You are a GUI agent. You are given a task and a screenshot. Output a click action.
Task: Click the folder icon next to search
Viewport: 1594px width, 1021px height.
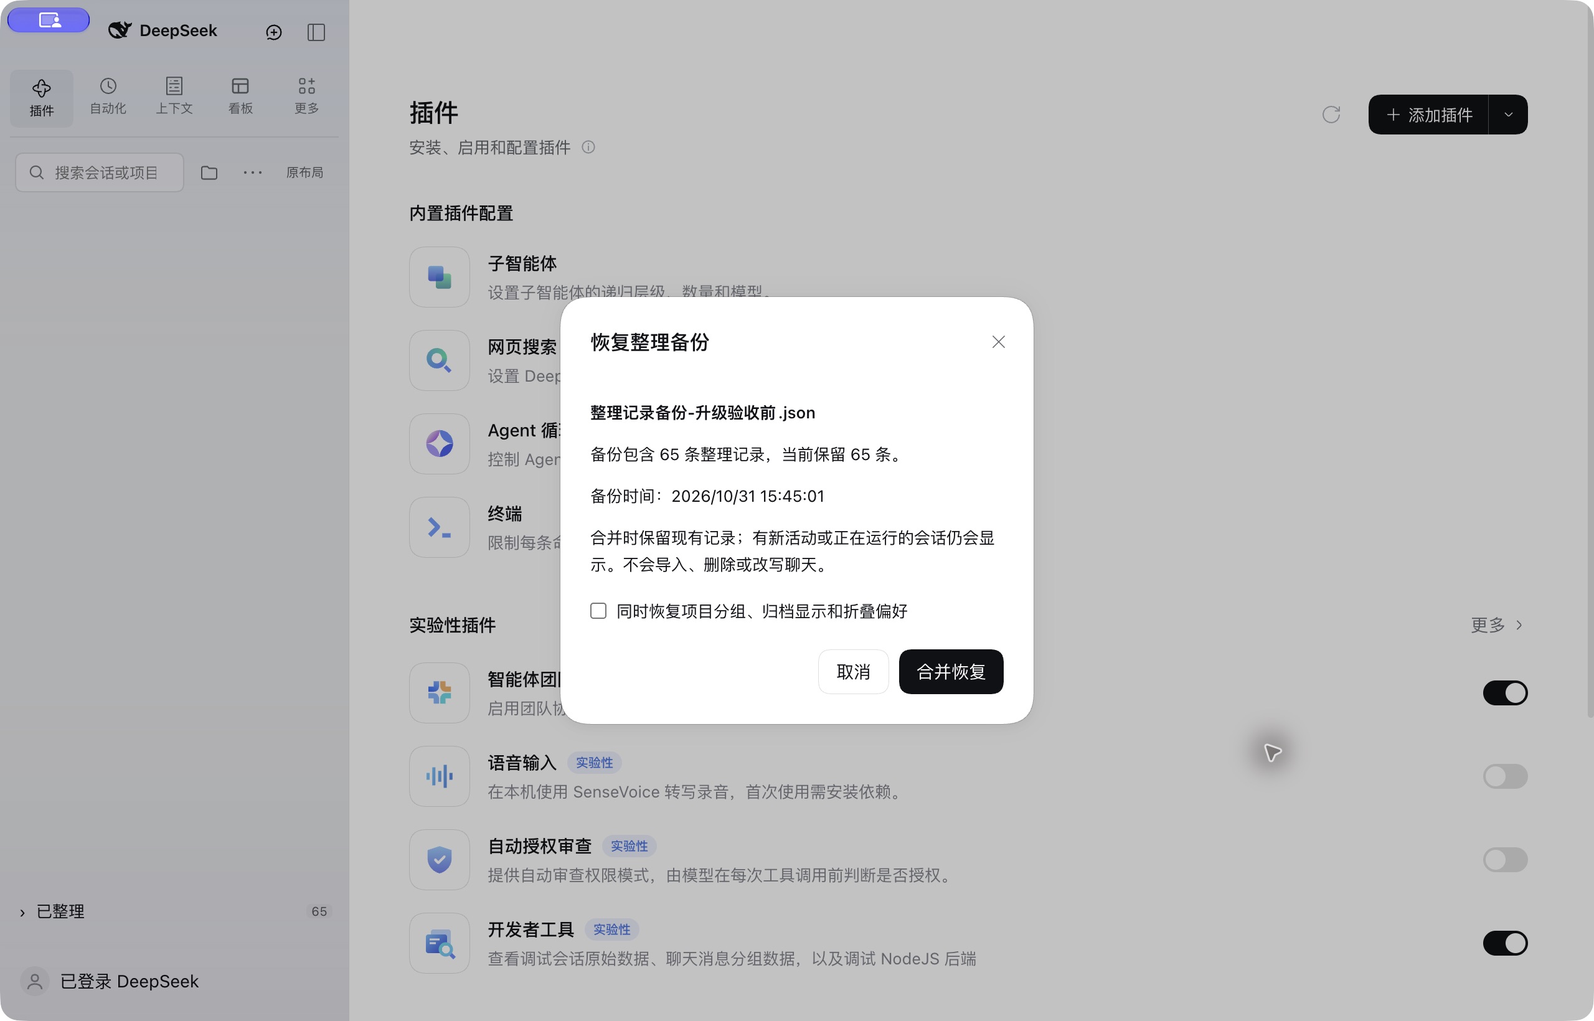click(209, 172)
